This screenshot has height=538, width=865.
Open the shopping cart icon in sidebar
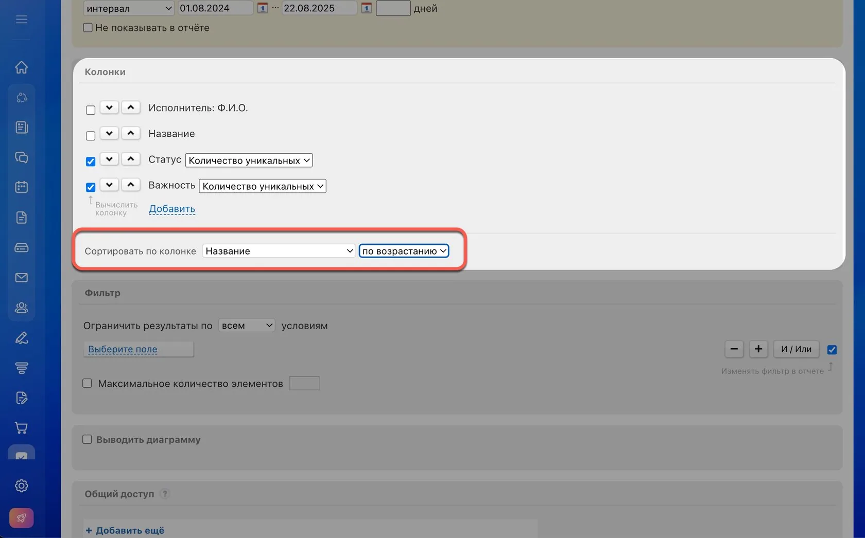click(21, 427)
